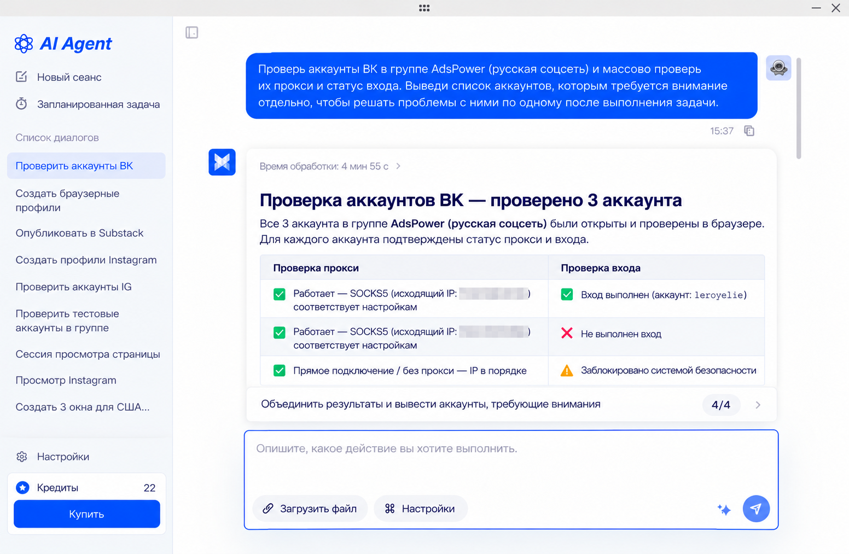Open Запланированная задача scheduled tasks
The image size is (849, 554).
pyautogui.click(x=88, y=104)
